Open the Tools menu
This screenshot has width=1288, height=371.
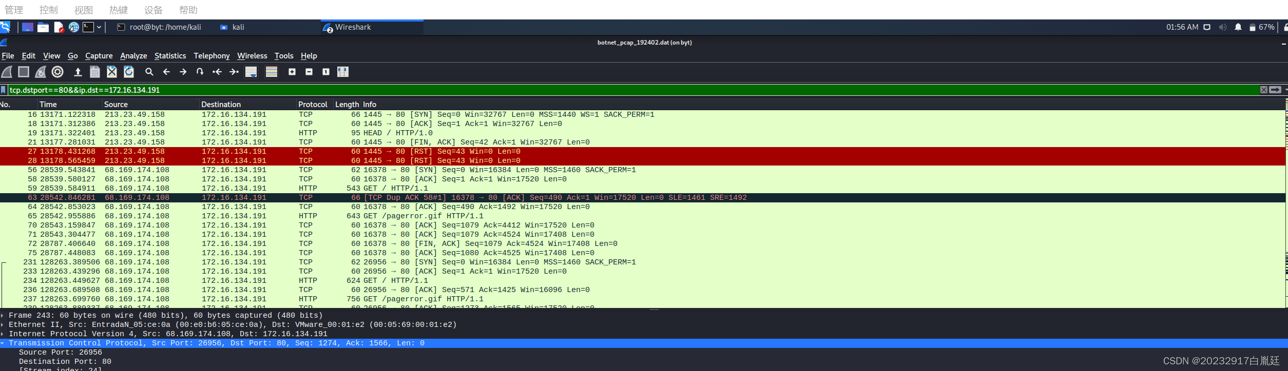(284, 56)
